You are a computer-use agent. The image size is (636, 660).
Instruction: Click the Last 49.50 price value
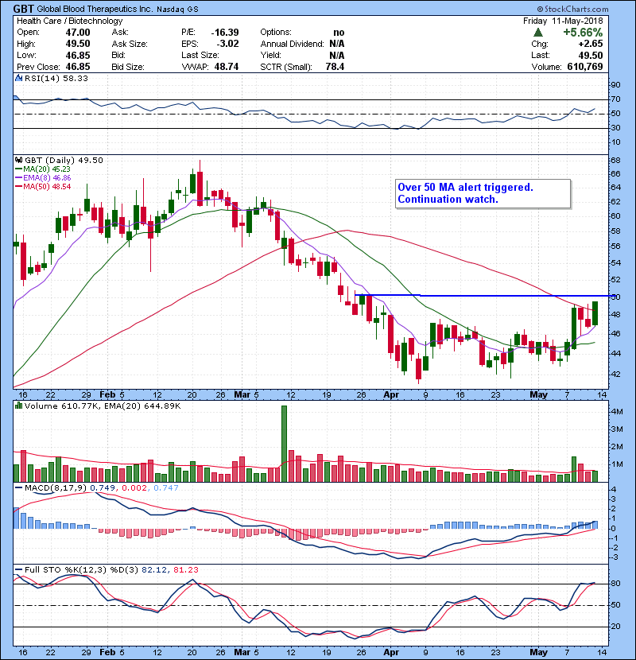point(590,56)
